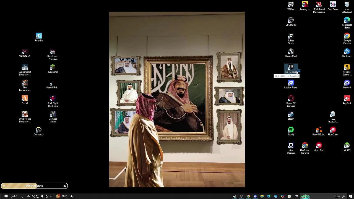Click the Windows Start button

pos(351,196)
